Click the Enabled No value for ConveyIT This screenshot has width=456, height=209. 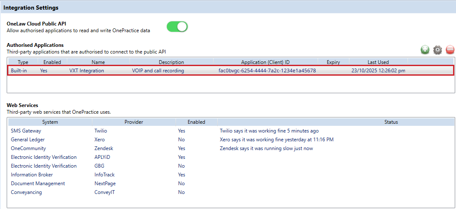point(181,192)
